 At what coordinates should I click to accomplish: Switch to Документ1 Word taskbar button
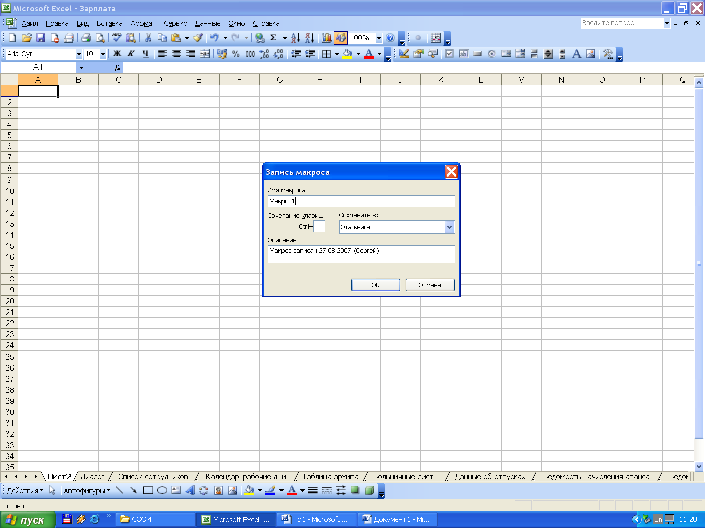(x=396, y=519)
